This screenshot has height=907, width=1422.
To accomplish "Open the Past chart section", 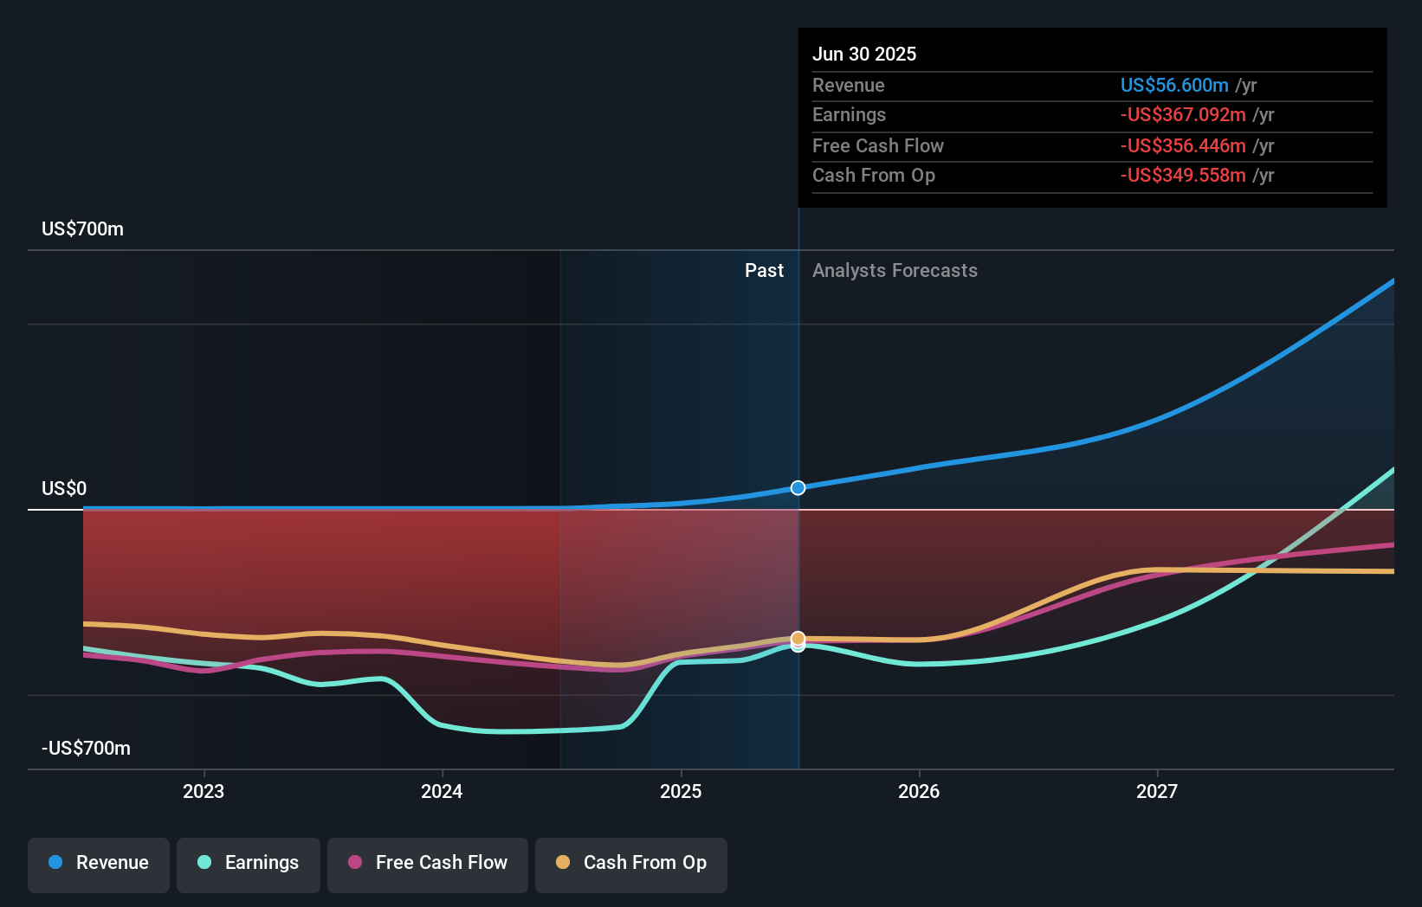I will 763,270.
